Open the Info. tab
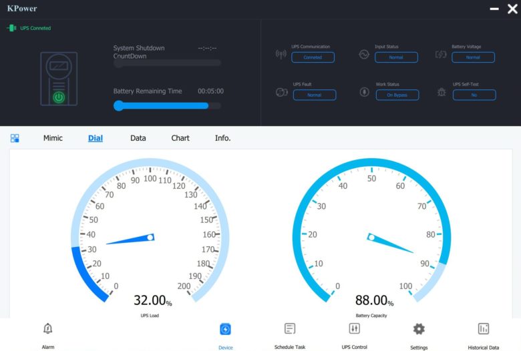The image size is (521, 351). (x=222, y=138)
